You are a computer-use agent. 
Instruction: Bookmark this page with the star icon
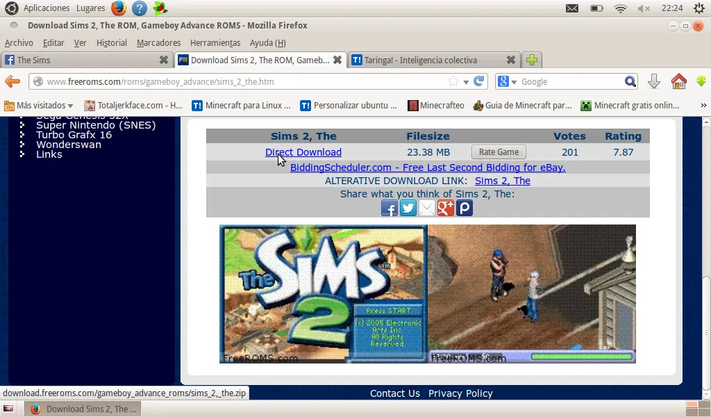point(453,82)
